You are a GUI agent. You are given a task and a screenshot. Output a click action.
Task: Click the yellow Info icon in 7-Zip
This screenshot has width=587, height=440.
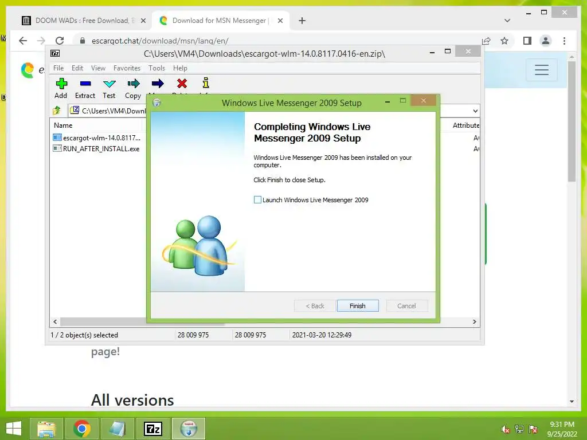click(x=206, y=82)
